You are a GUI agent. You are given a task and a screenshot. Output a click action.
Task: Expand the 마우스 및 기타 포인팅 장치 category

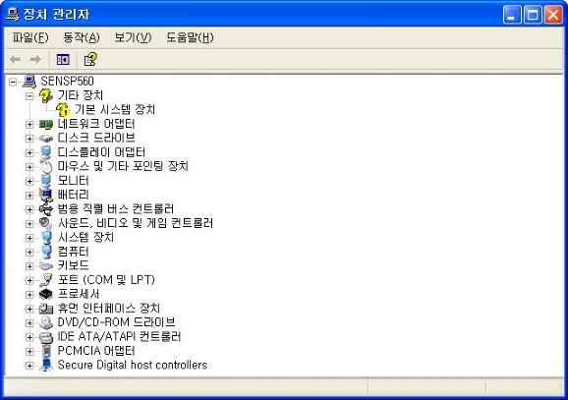(29, 167)
